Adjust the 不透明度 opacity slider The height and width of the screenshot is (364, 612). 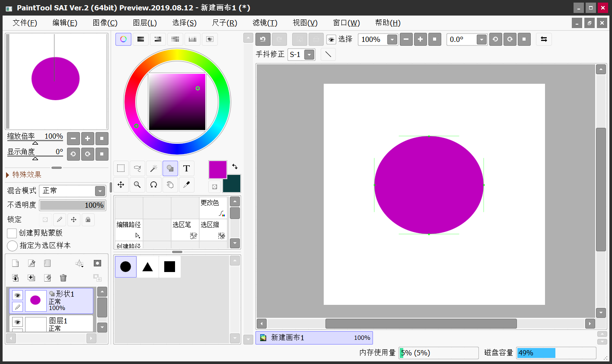tap(73, 205)
